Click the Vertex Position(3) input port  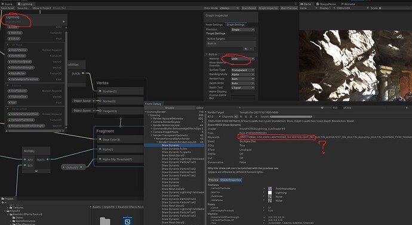click(100, 91)
